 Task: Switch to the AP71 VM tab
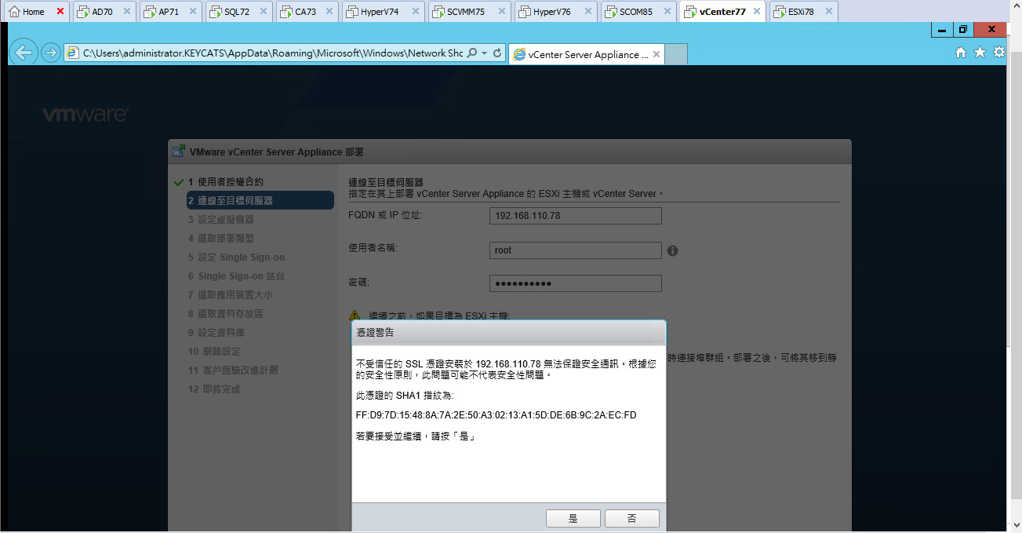(x=169, y=12)
